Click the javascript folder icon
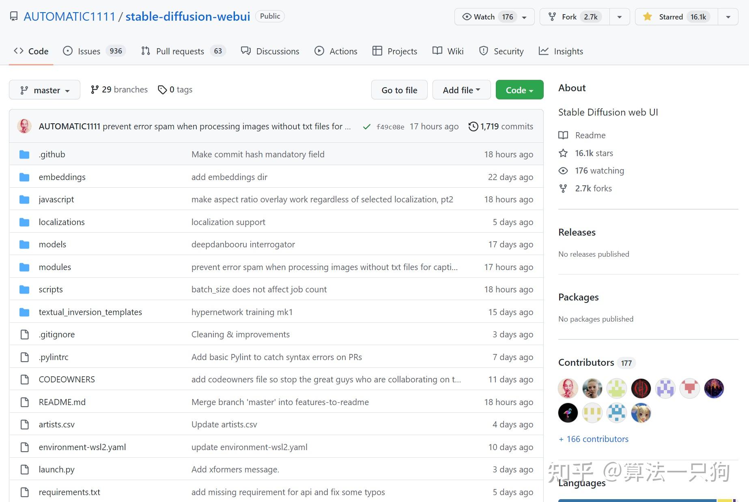 24,200
